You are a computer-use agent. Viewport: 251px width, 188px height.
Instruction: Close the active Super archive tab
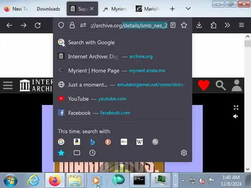pos(92,9)
